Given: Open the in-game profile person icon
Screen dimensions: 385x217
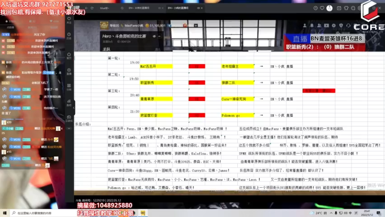Looking at the screenshot, I should [305, 26].
